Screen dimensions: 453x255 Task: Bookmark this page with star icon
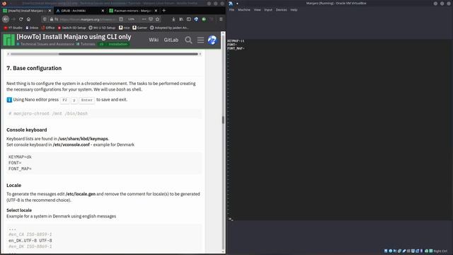click(157, 19)
